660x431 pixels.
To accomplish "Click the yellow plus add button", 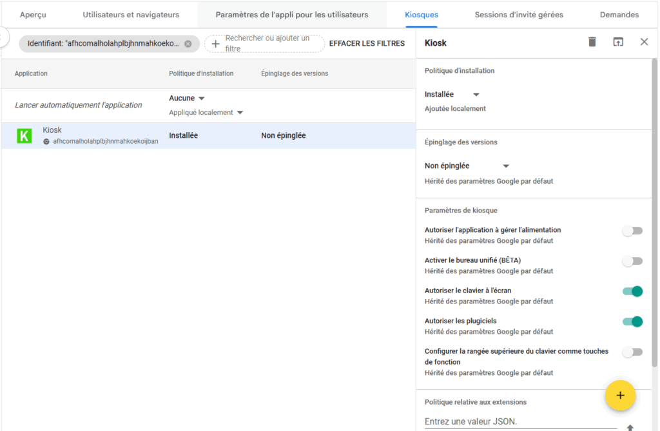I will 620,396.
